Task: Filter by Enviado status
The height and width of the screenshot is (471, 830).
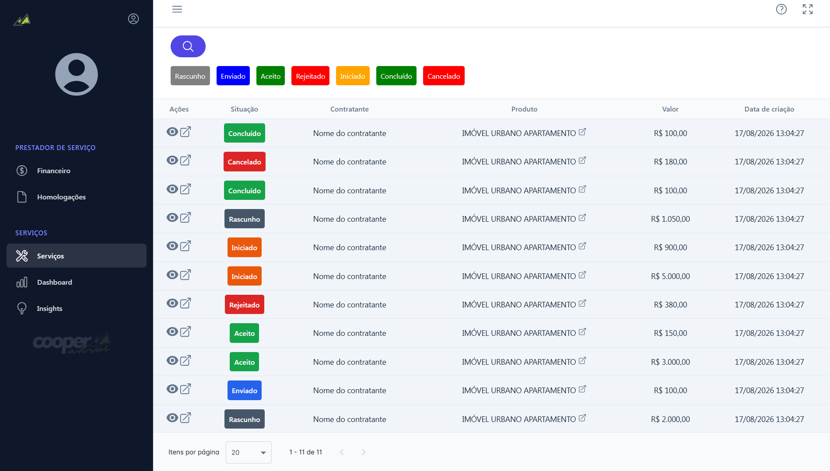Action: click(233, 76)
